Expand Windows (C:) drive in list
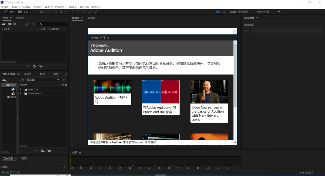The image size is (325, 176). (20, 93)
